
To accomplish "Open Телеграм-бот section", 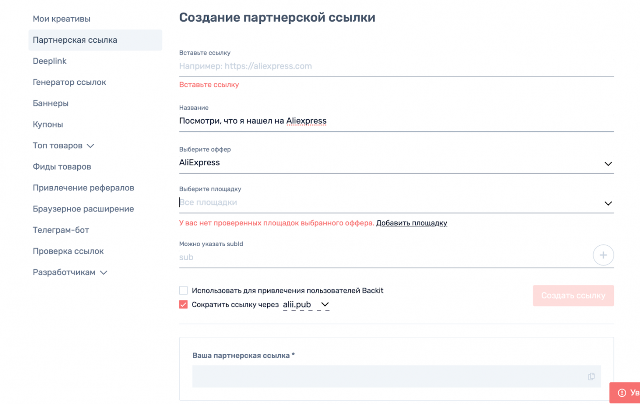I will pos(61,230).
